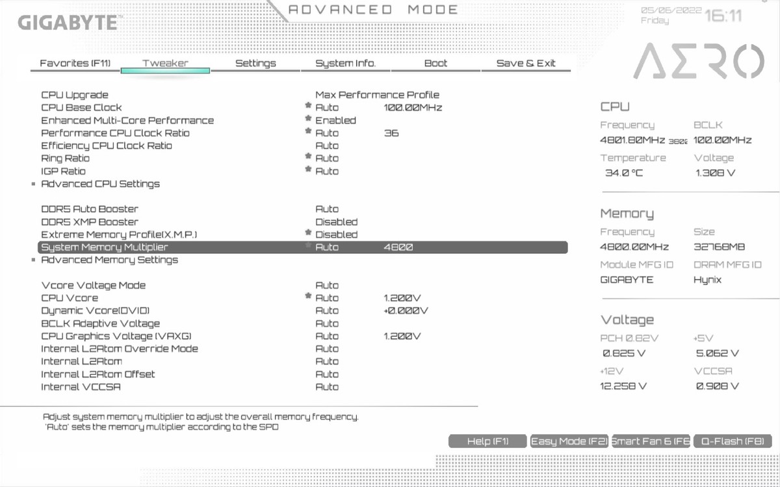Open System Memory Multiplier Auto value
This screenshot has width=780, height=487.
pyautogui.click(x=327, y=247)
